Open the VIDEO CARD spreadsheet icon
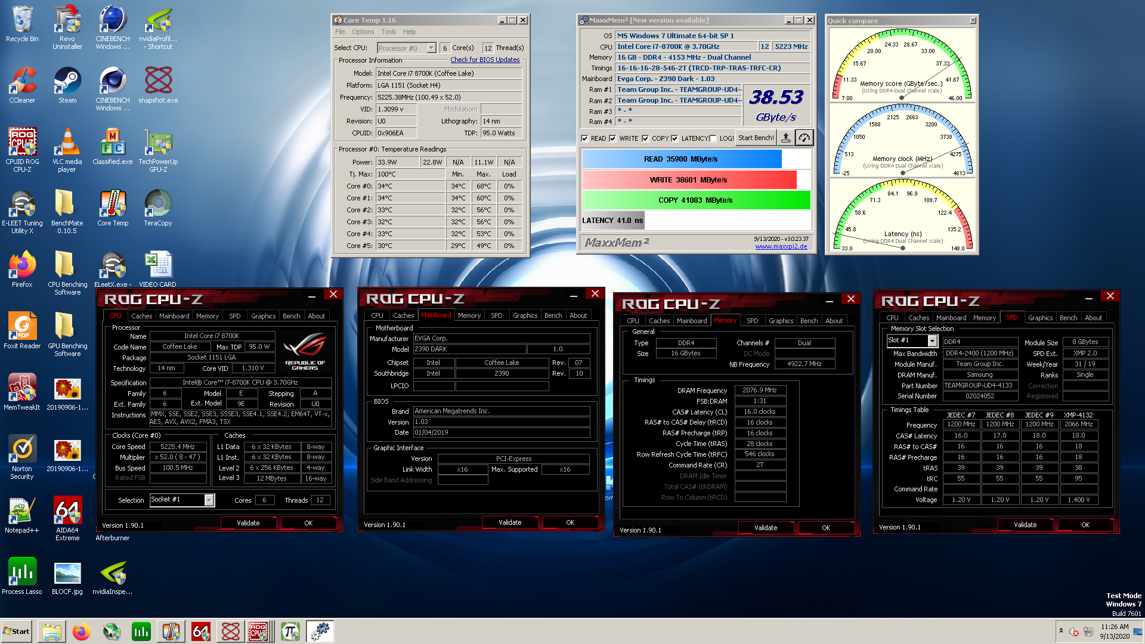The width and height of the screenshot is (1145, 644). 158,269
